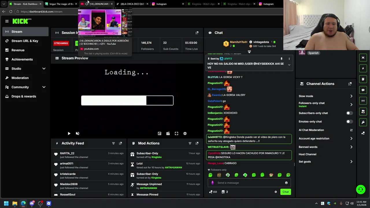Open File Explorer from taskbar
The width and height of the screenshot is (370, 208).
tap(15, 203)
